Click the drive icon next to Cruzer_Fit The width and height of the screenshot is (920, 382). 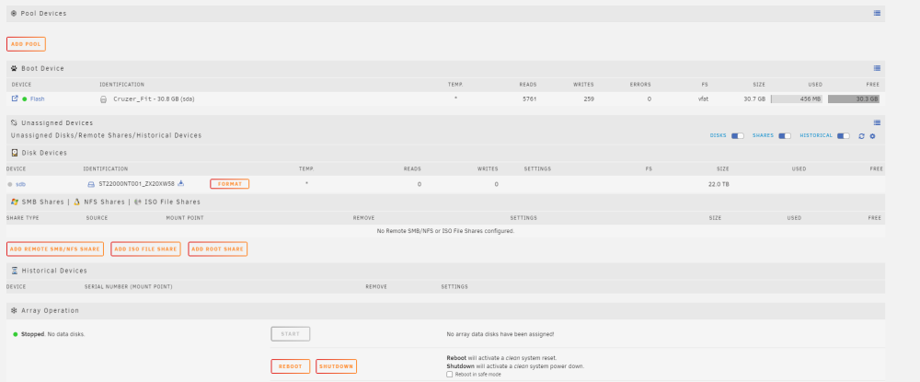103,99
